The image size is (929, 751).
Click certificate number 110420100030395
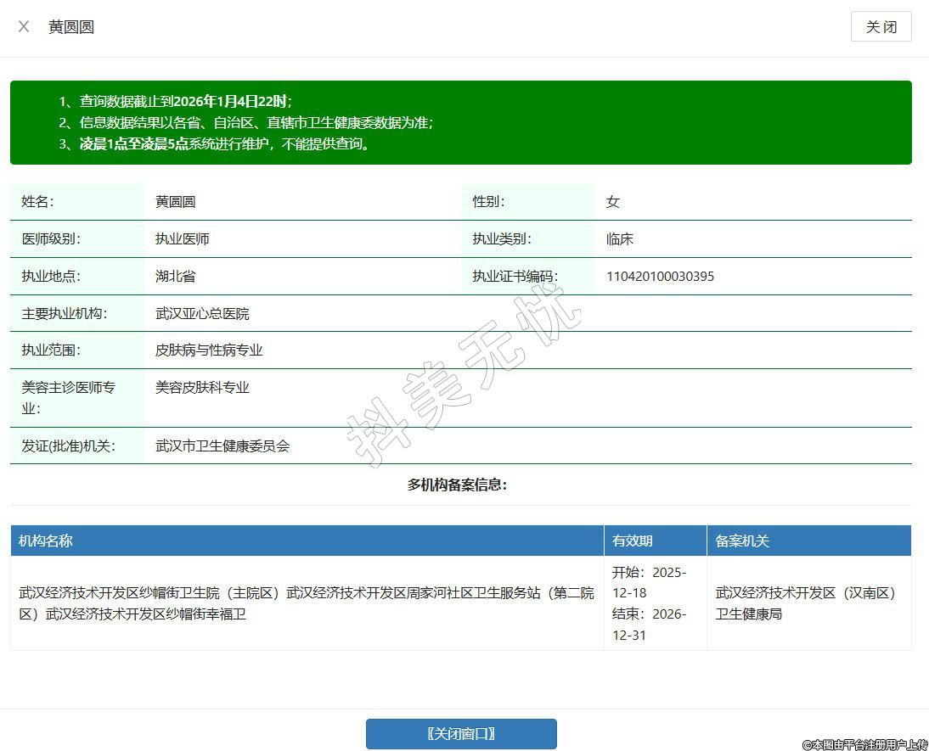click(660, 277)
